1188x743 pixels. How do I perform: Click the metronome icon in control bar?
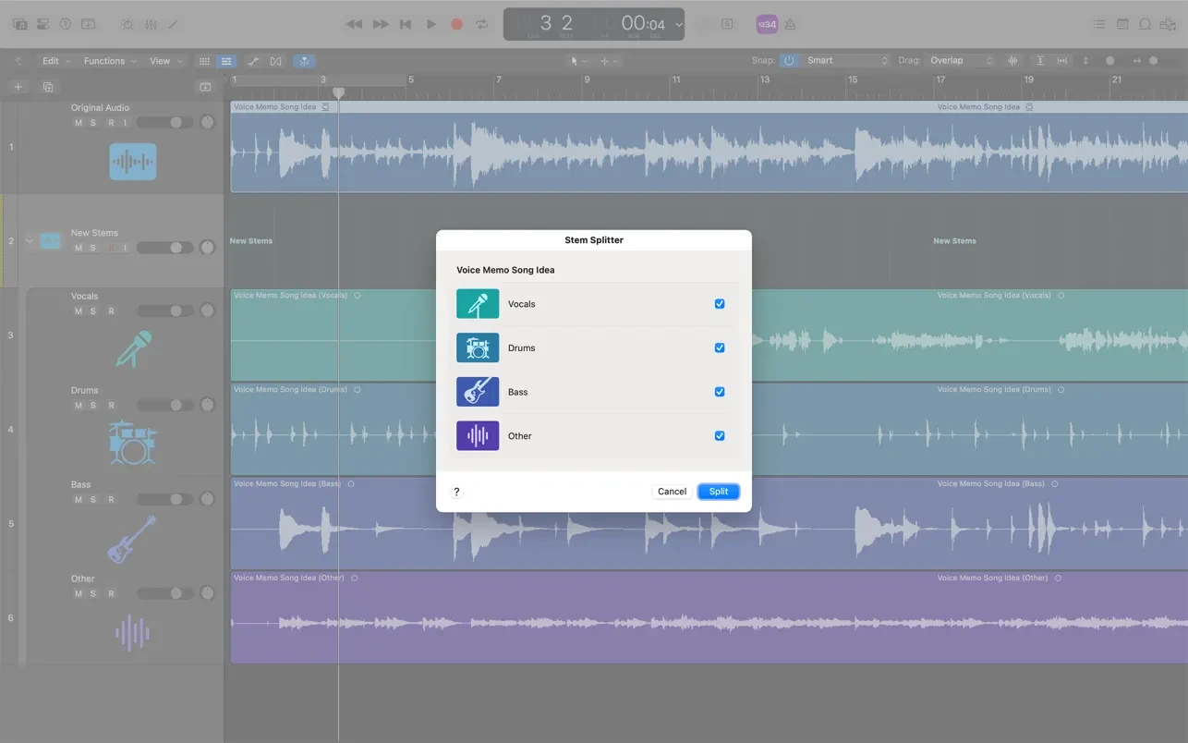(x=791, y=24)
